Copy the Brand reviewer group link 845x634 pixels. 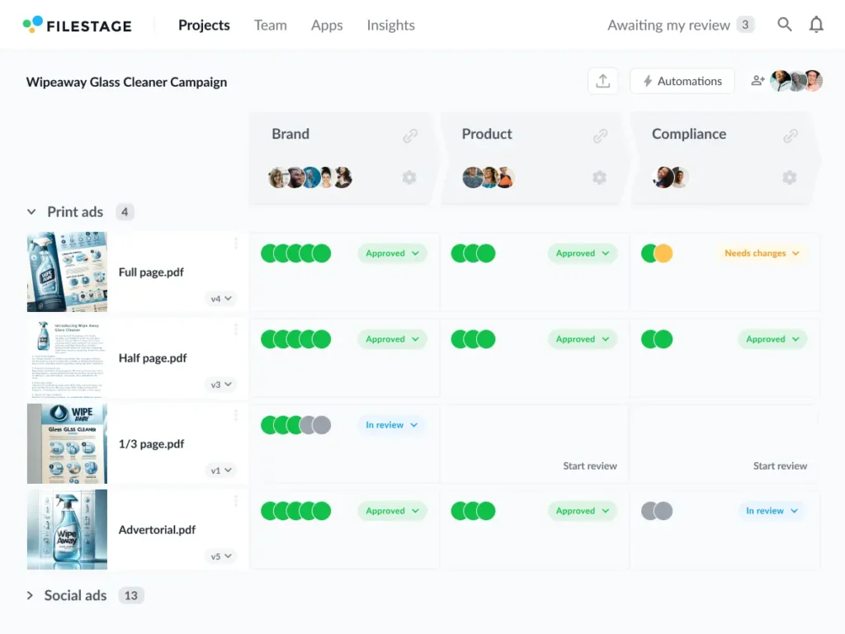pyautogui.click(x=410, y=136)
